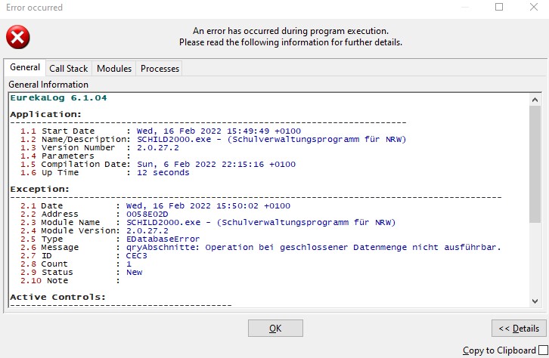Open the Call Stack tab
Image resolution: width=549 pixels, height=358 pixels.
(69, 69)
